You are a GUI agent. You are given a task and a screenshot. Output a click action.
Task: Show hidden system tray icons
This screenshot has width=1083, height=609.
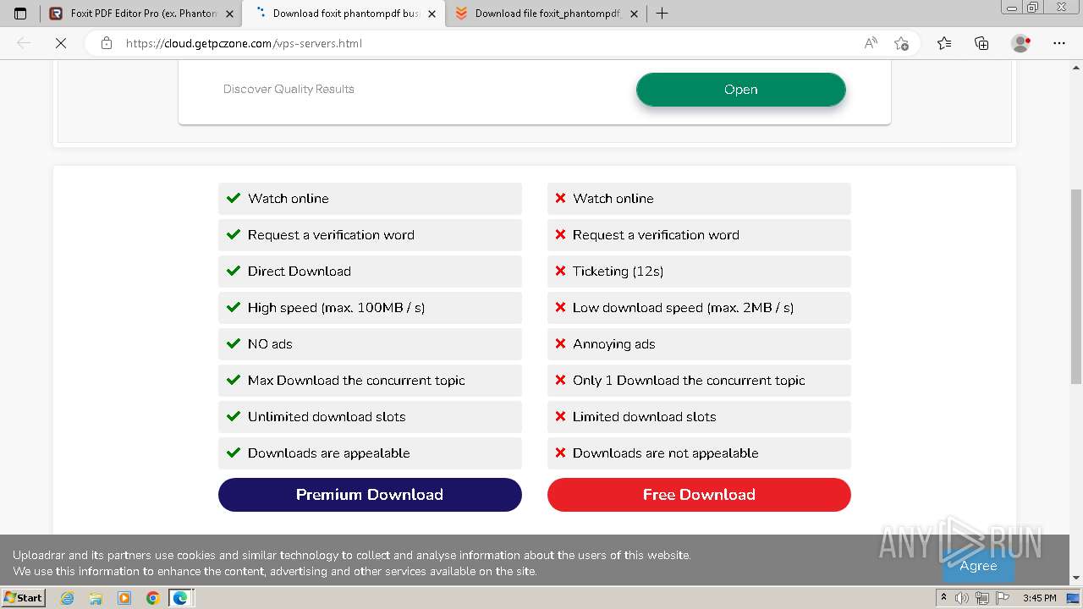coord(943,598)
